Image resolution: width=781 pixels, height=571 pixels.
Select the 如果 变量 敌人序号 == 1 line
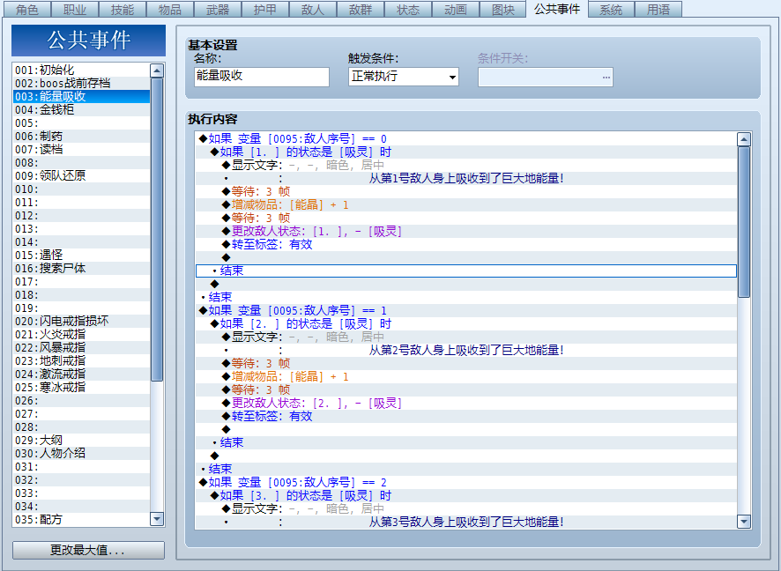[466, 311]
